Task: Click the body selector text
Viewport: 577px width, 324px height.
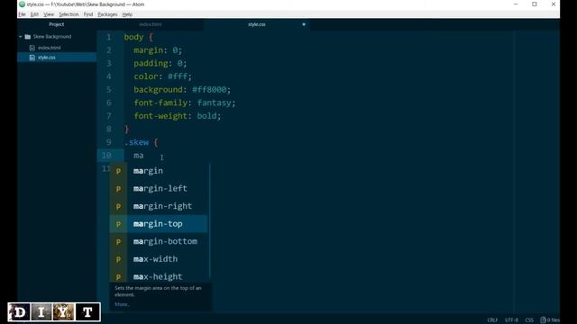Action: (x=133, y=37)
